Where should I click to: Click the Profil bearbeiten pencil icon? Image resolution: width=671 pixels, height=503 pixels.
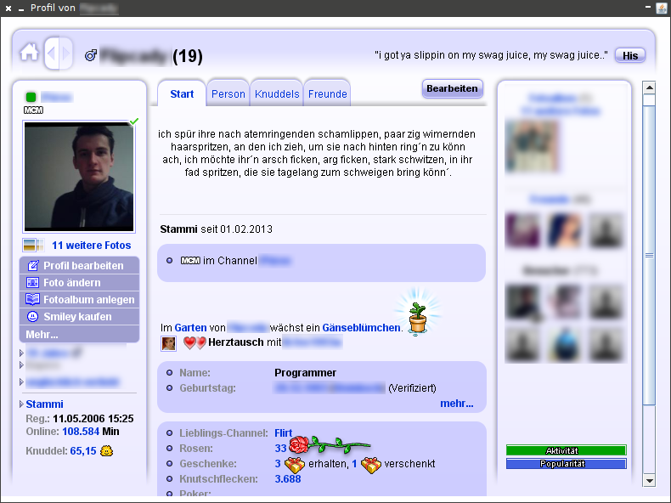[x=33, y=265]
